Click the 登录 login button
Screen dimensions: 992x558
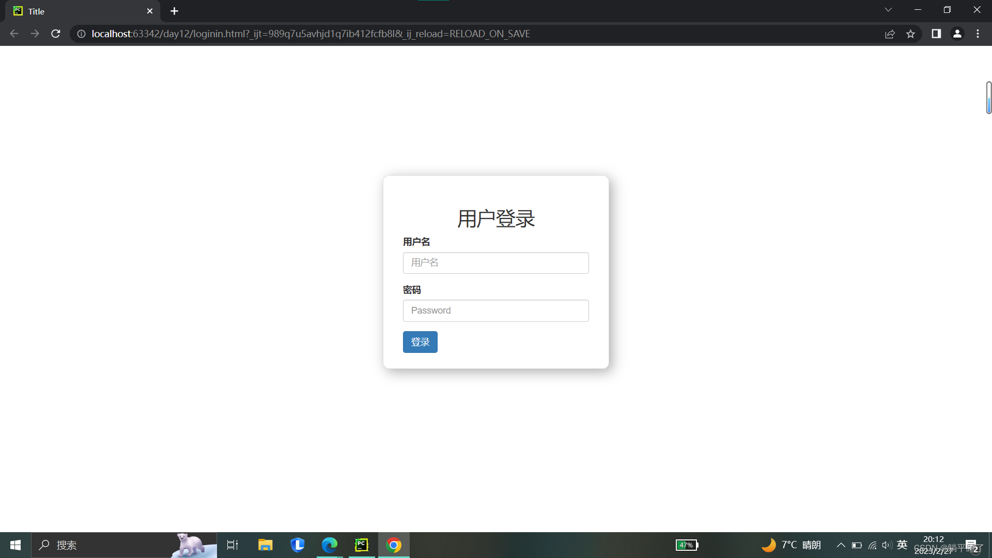point(420,342)
